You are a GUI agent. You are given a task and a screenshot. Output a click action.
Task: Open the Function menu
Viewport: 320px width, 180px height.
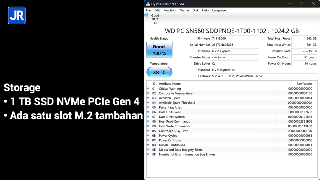(x=169, y=10)
